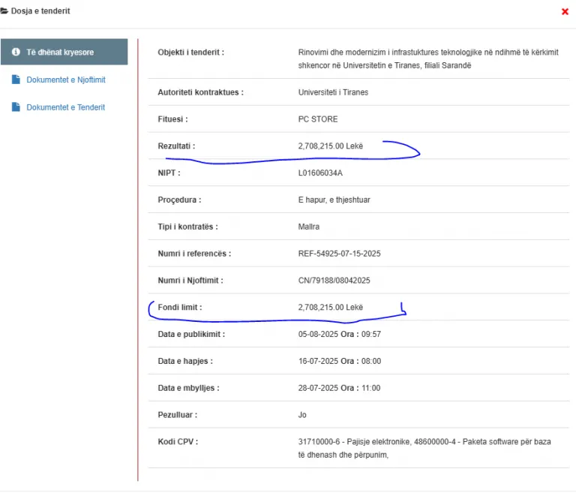Click the Rezultati amount value

click(x=330, y=146)
